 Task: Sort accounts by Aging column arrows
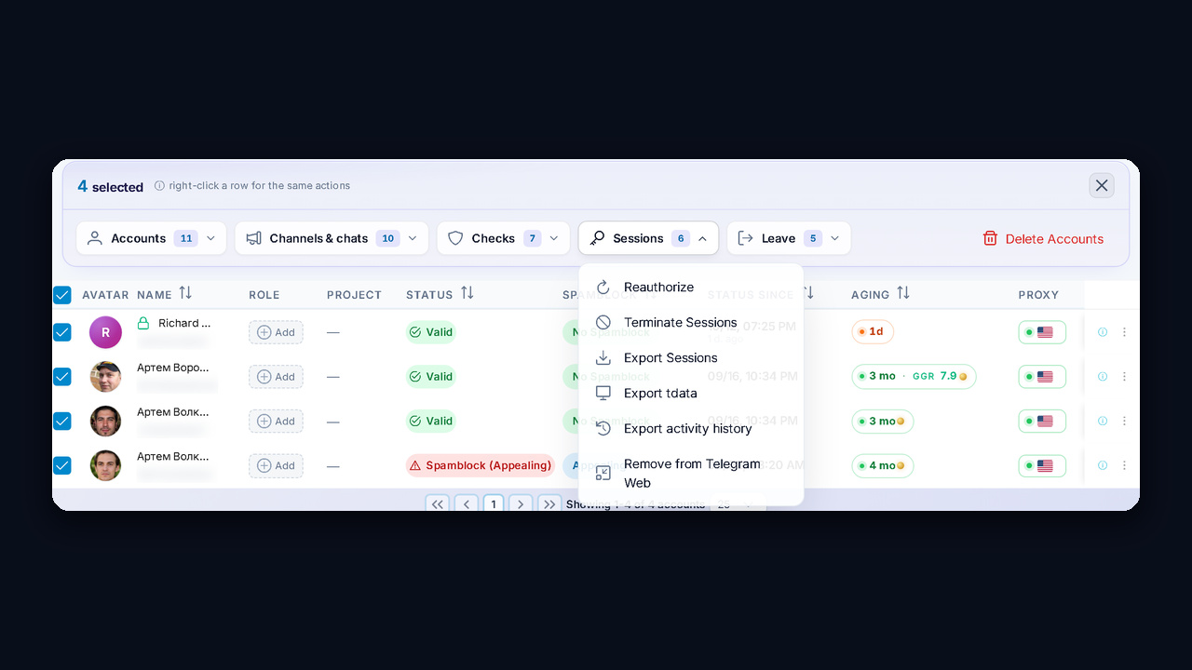point(903,293)
